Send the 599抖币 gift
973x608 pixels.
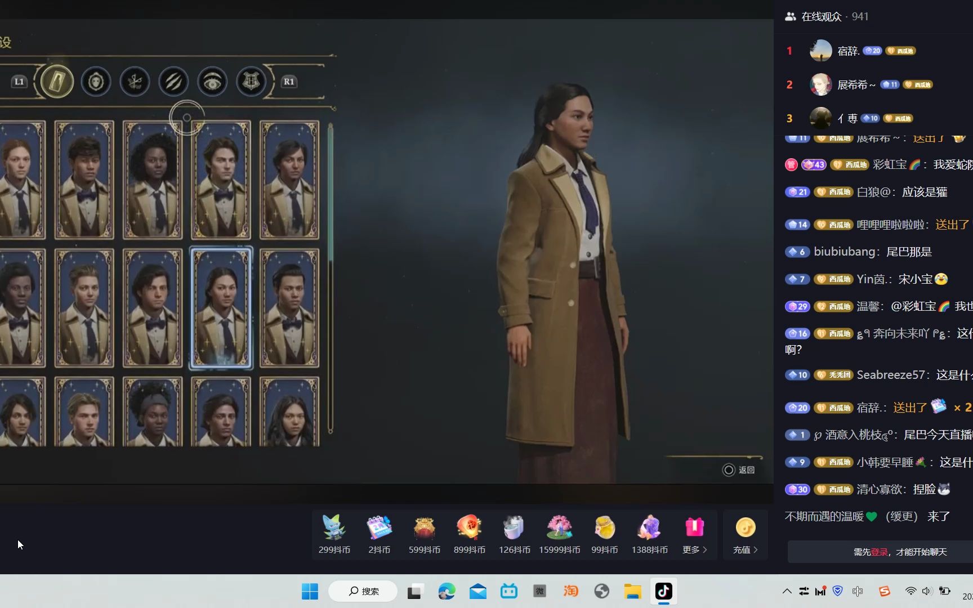425,535
